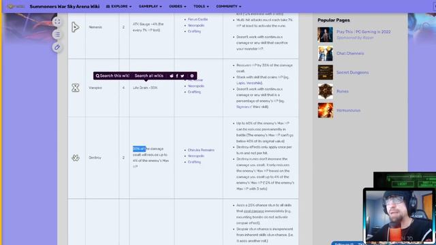The image size is (436, 245).
Task: Share selection via Facebook icon
Action: [x=177, y=76]
